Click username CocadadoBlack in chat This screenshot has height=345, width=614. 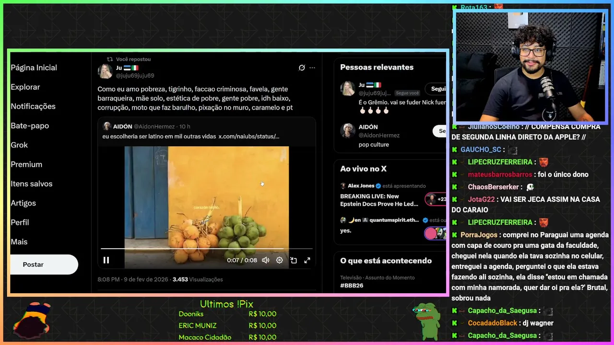pos(493,323)
